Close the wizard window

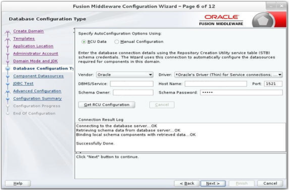(282, 6)
